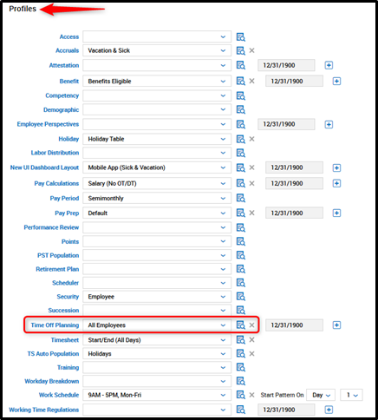Open the New UI Dashboard Layout link
Screen dimensions: 378x420
click(x=44, y=167)
